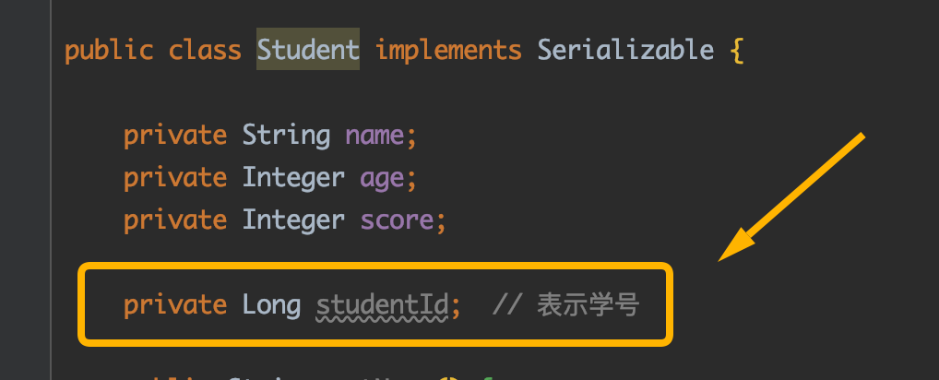The height and width of the screenshot is (380, 939).
Task: Click the private keyword before String
Action: coord(175,137)
